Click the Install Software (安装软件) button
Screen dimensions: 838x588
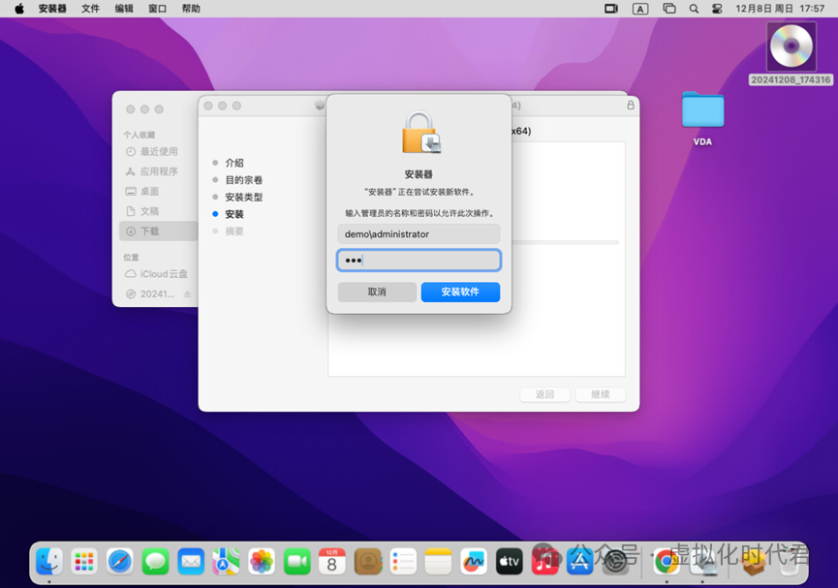(x=460, y=292)
